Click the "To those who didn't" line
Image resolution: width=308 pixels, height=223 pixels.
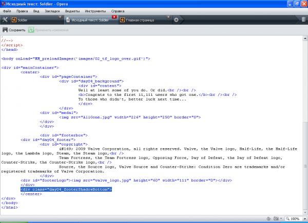[132, 99]
